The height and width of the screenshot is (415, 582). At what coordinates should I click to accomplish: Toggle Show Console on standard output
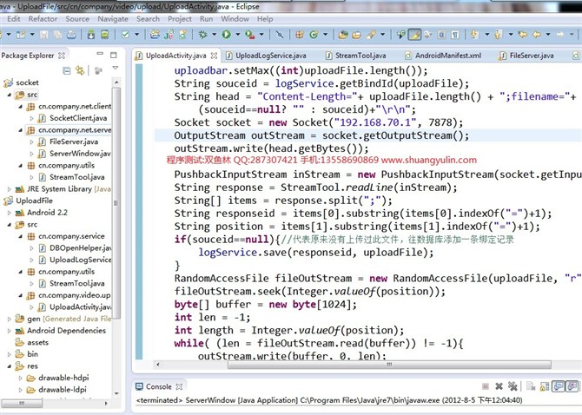pyautogui.click(x=559, y=386)
